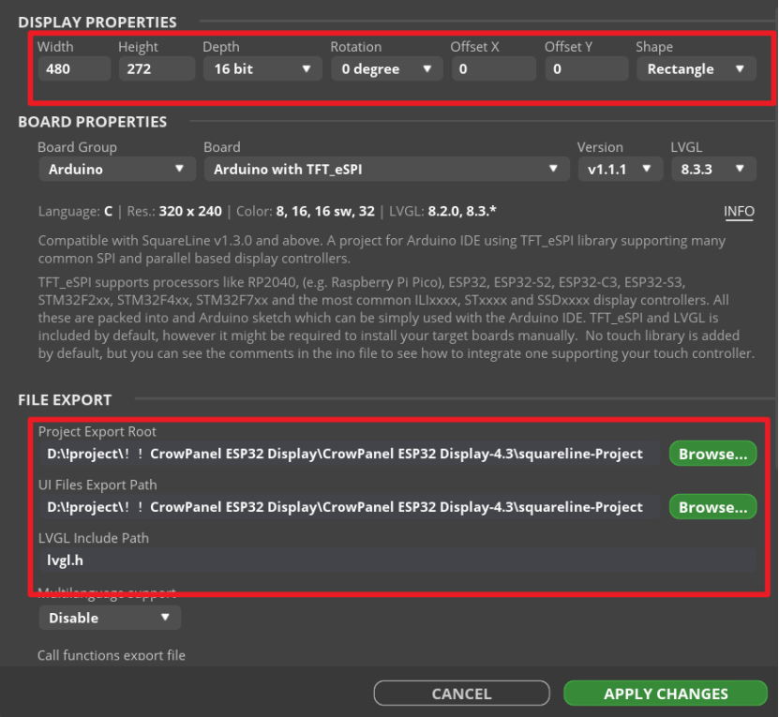Click the UI Files Export Path field
The height and width of the screenshot is (717, 779).
[x=350, y=507]
